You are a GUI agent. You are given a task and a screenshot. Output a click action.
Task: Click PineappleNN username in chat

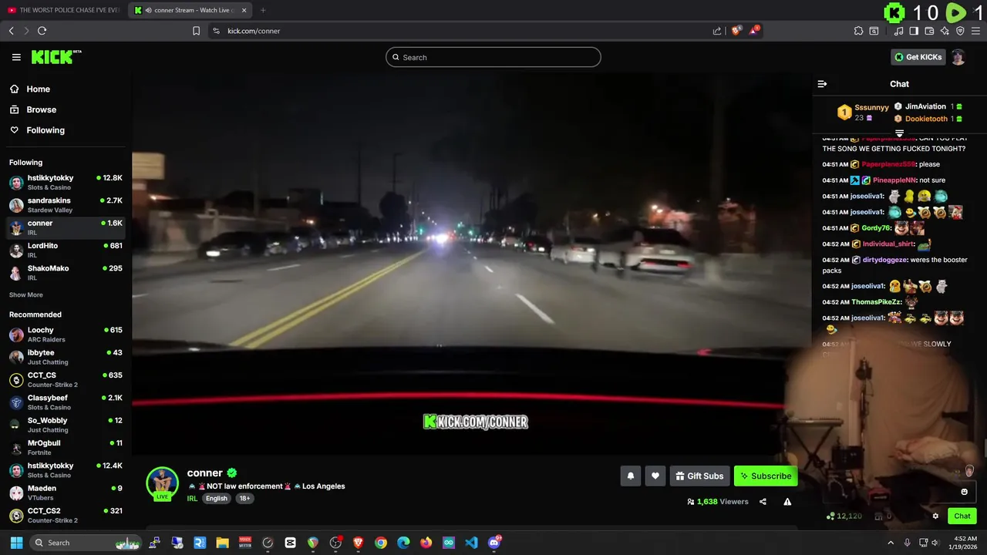tap(894, 180)
